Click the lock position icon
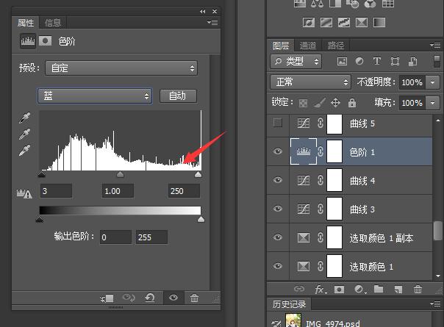Image resolution: width=444 pixels, height=327 pixels. pyautogui.click(x=335, y=103)
